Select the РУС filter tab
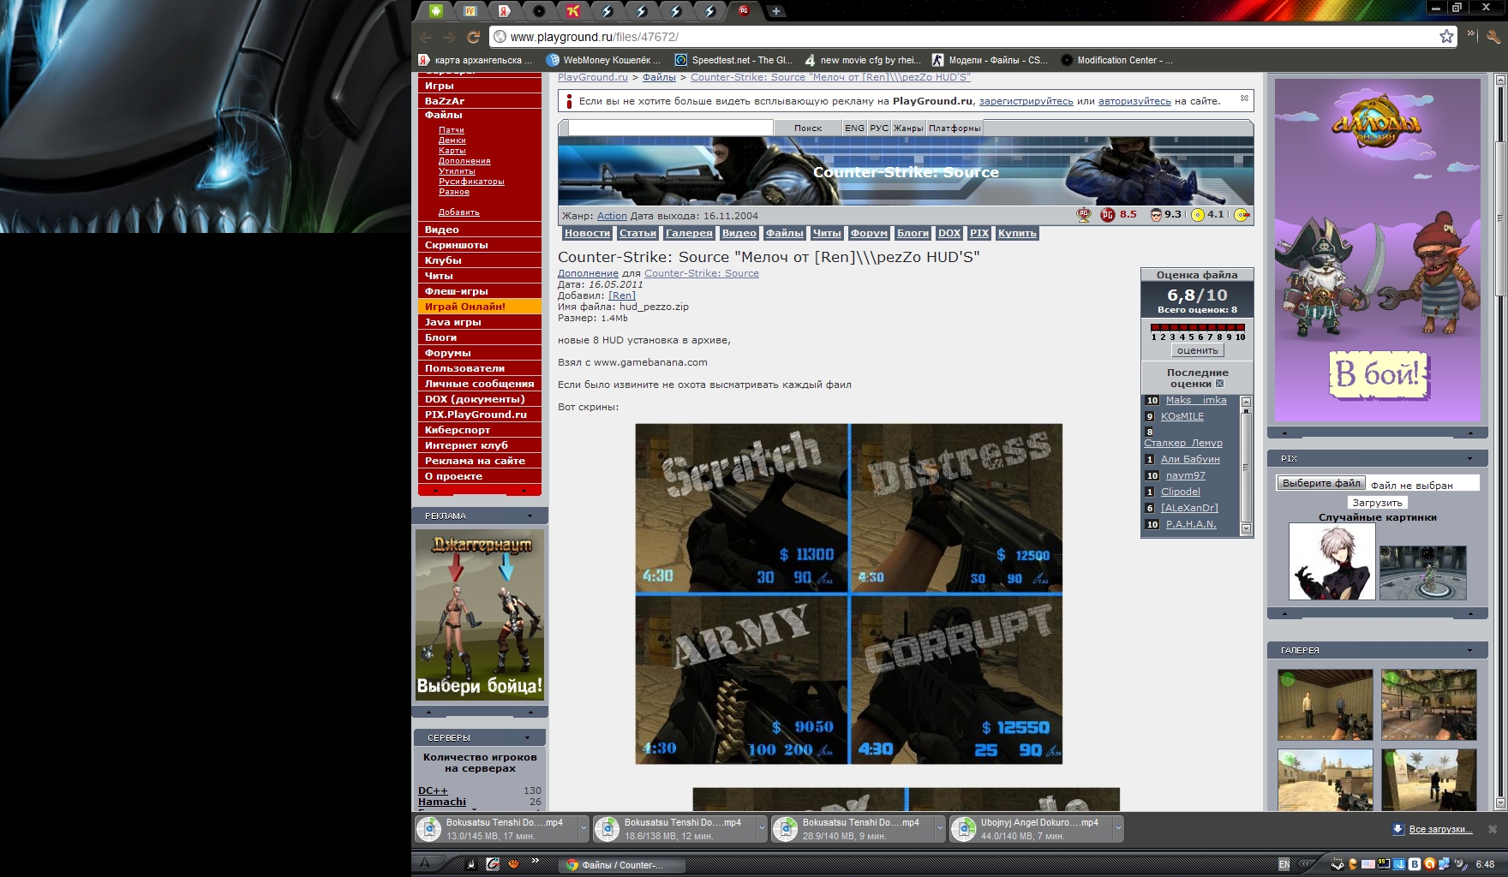Viewport: 1508px width, 877px height. 879,128
